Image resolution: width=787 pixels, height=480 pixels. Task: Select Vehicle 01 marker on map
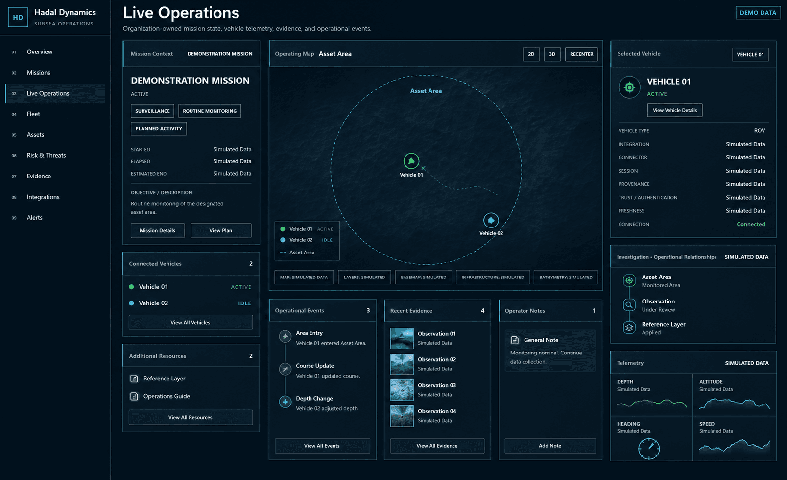(x=411, y=161)
